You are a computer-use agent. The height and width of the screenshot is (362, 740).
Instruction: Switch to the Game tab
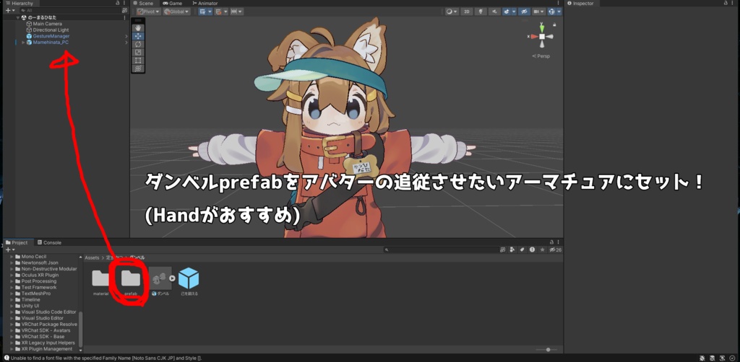pyautogui.click(x=172, y=4)
